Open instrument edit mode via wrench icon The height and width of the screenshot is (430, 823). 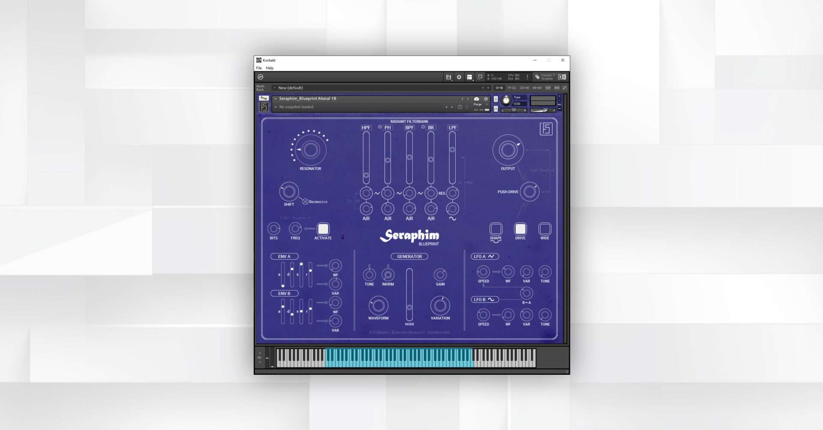point(264,98)
